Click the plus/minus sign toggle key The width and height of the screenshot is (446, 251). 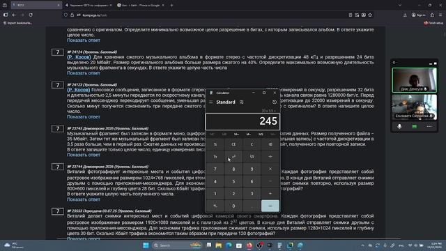point(215,206)
